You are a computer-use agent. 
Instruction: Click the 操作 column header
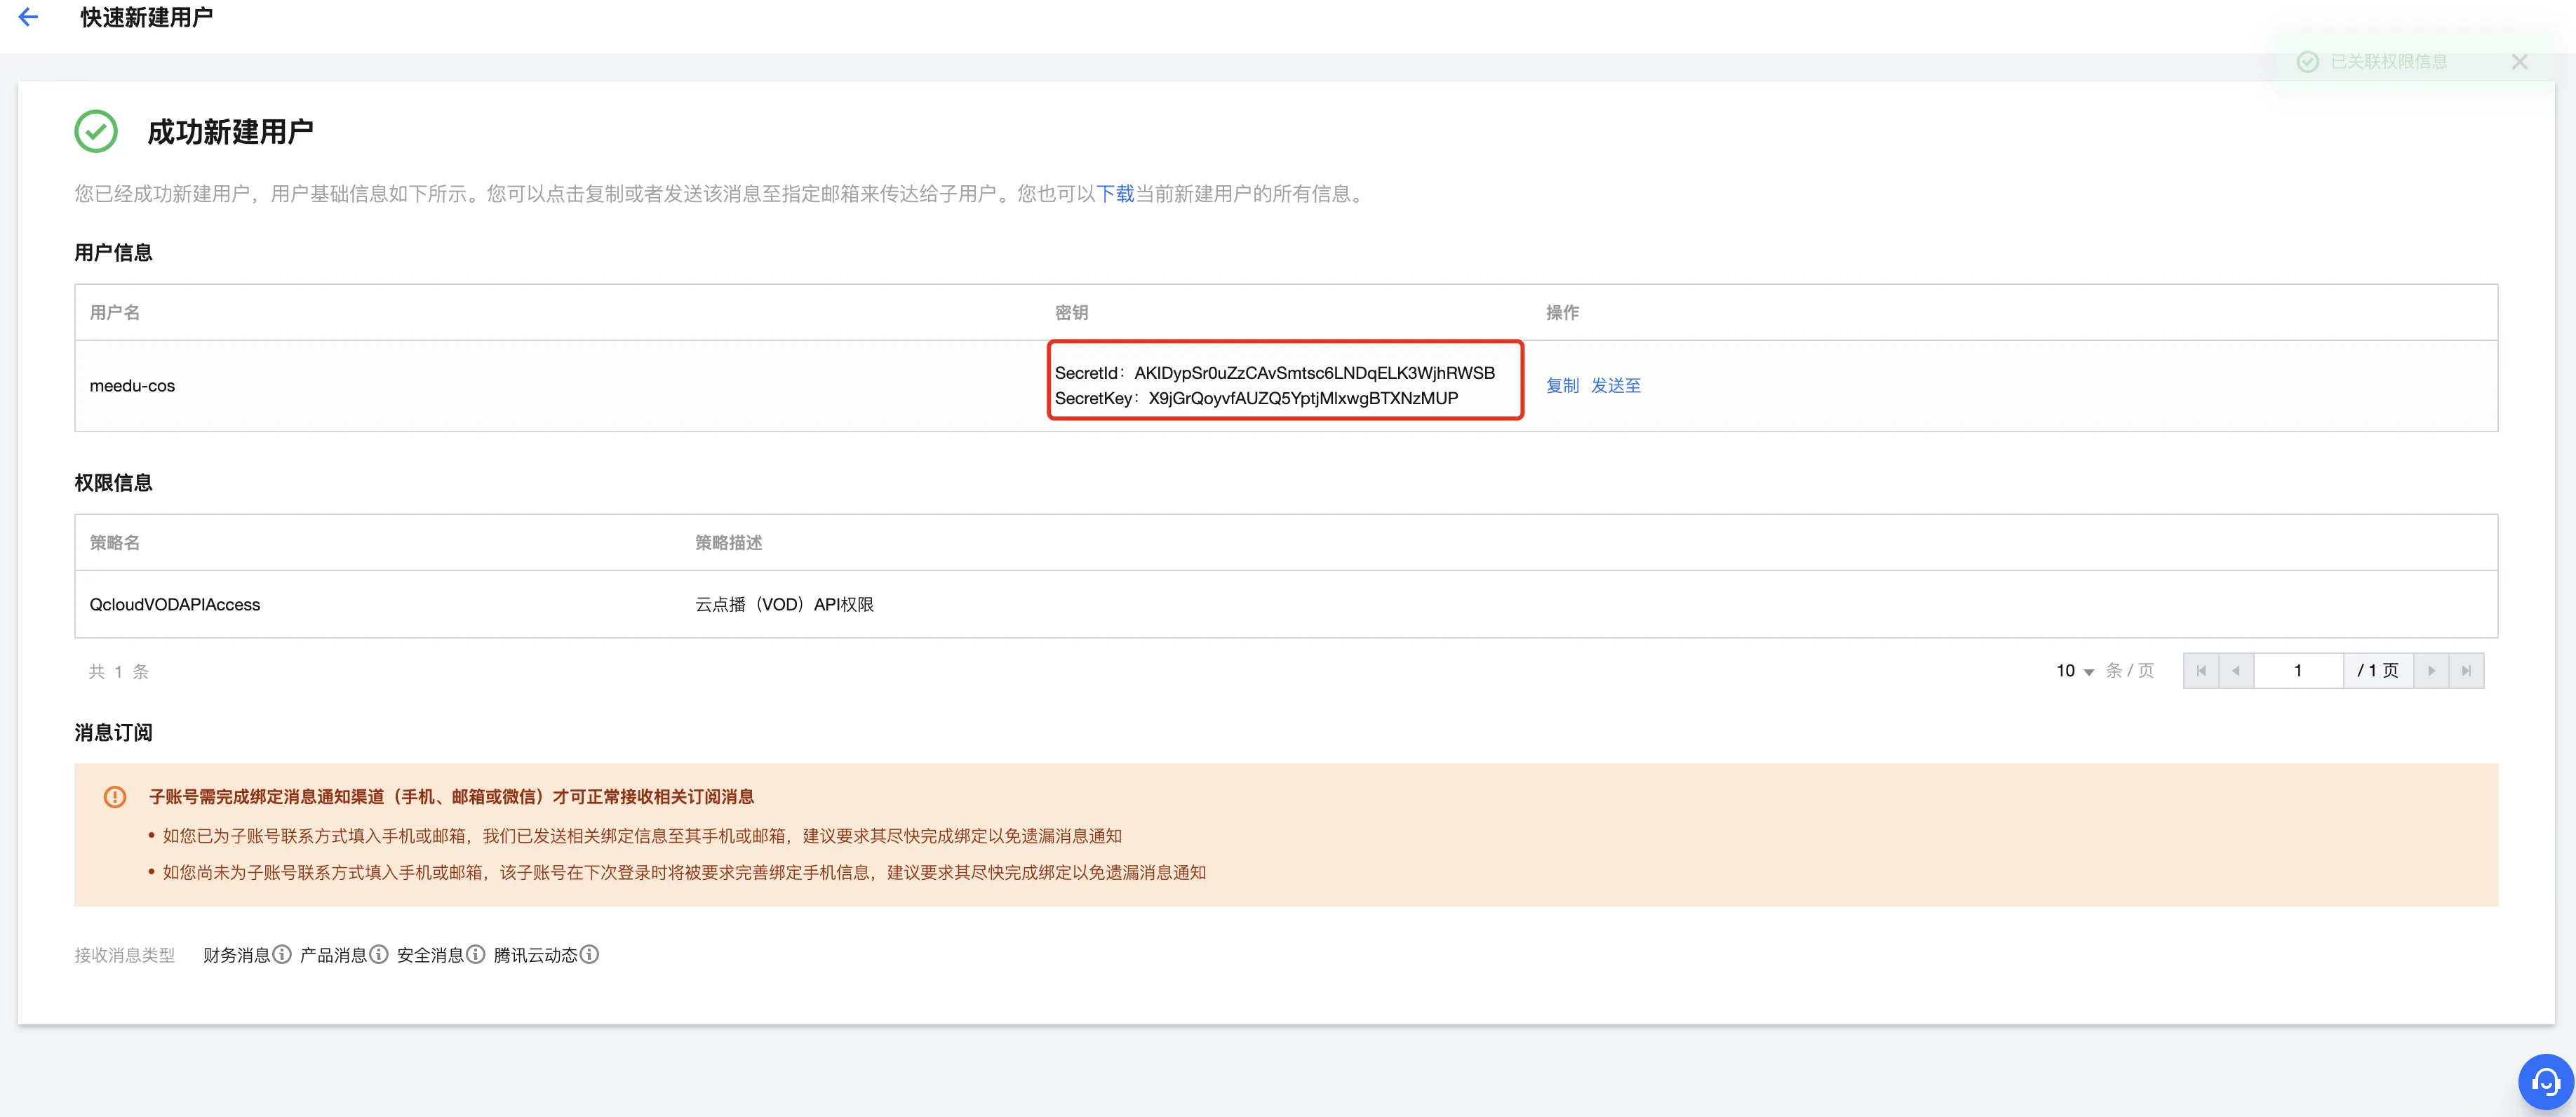[x=1562, y=313]
